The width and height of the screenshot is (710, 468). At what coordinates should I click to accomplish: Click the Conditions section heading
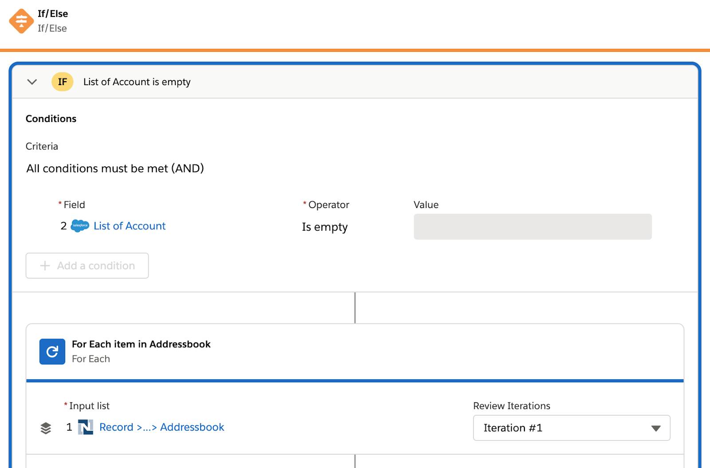click(x=51, y=119)
